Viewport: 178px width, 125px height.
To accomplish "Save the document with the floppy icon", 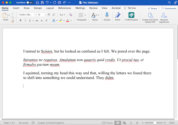I will point(42,3).
